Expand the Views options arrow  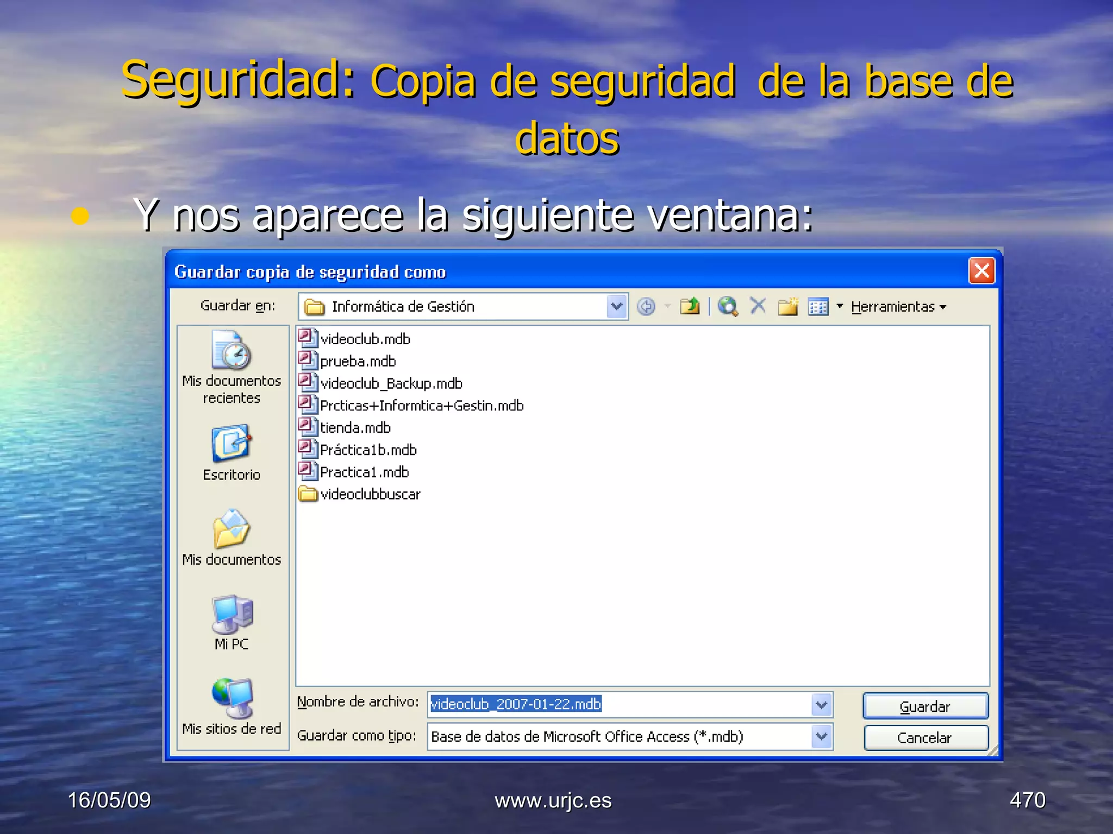[x=840, y=307]
